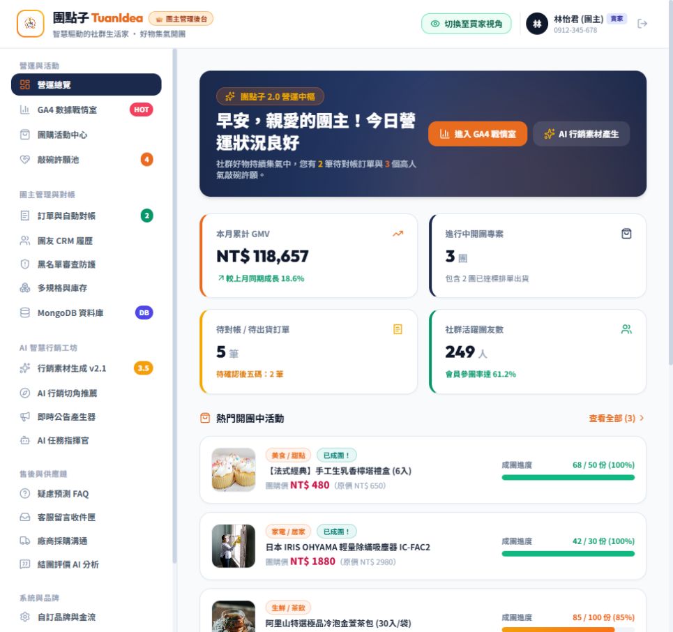Click the green 2 badge on 訂單與自動對帳
This screenshot has width=673, height=632.
146,216
